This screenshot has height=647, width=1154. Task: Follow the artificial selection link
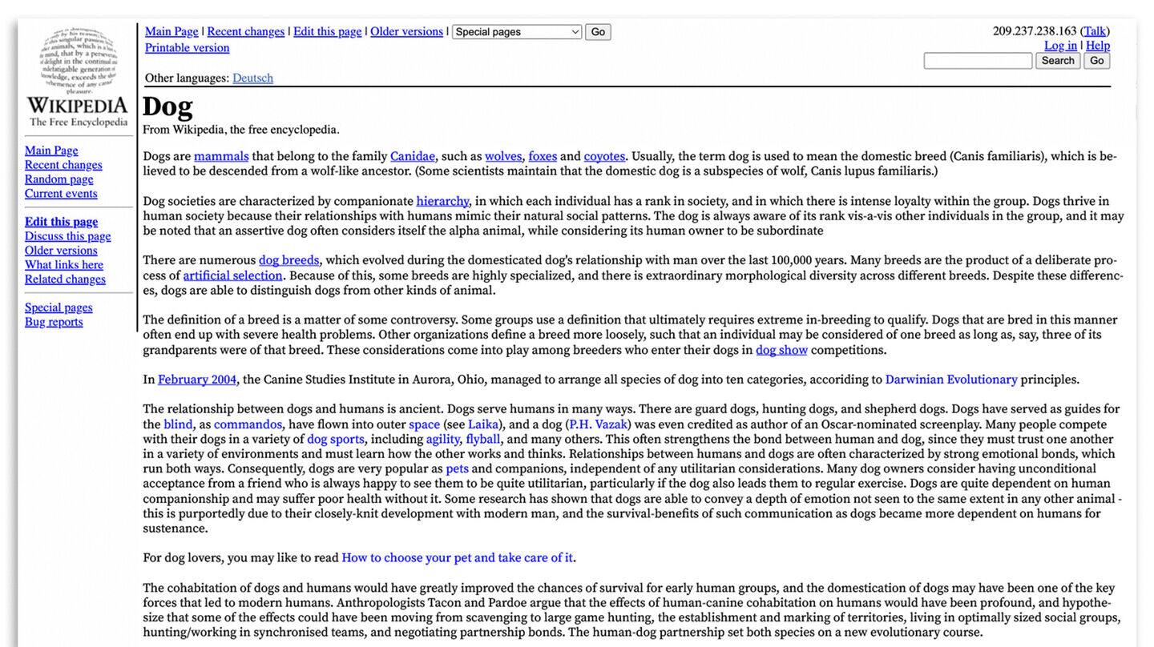pyautogui.click(x=232, y=275)
